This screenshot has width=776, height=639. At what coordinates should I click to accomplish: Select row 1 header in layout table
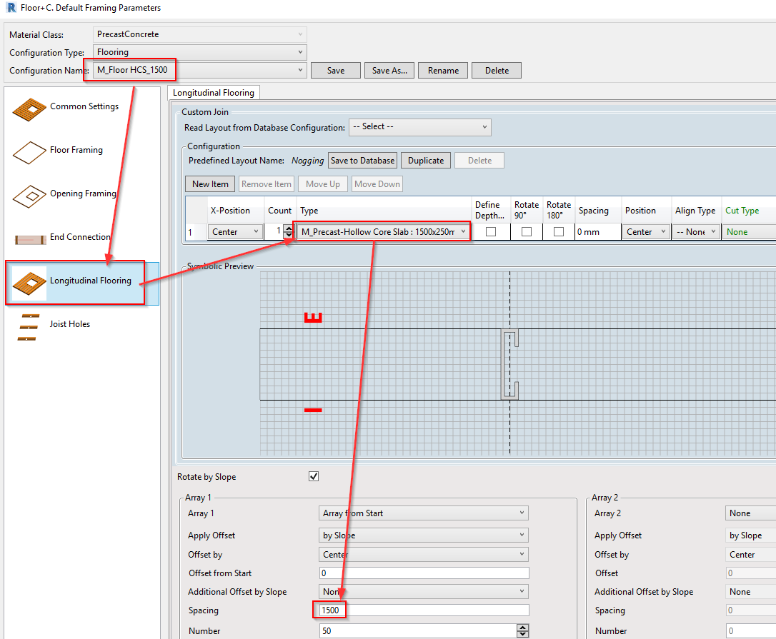pyautogui.click(x=197, y=231)
